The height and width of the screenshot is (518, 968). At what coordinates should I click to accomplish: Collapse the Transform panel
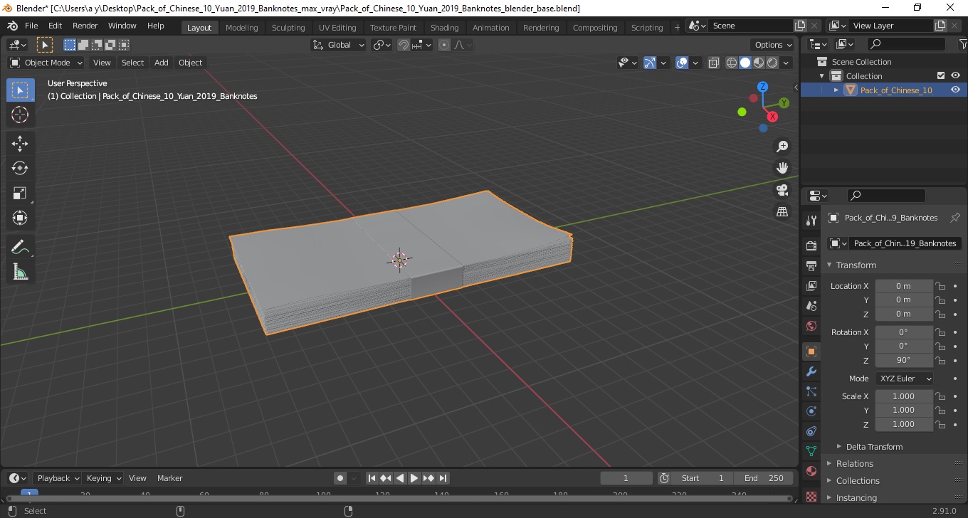(856, 265)
